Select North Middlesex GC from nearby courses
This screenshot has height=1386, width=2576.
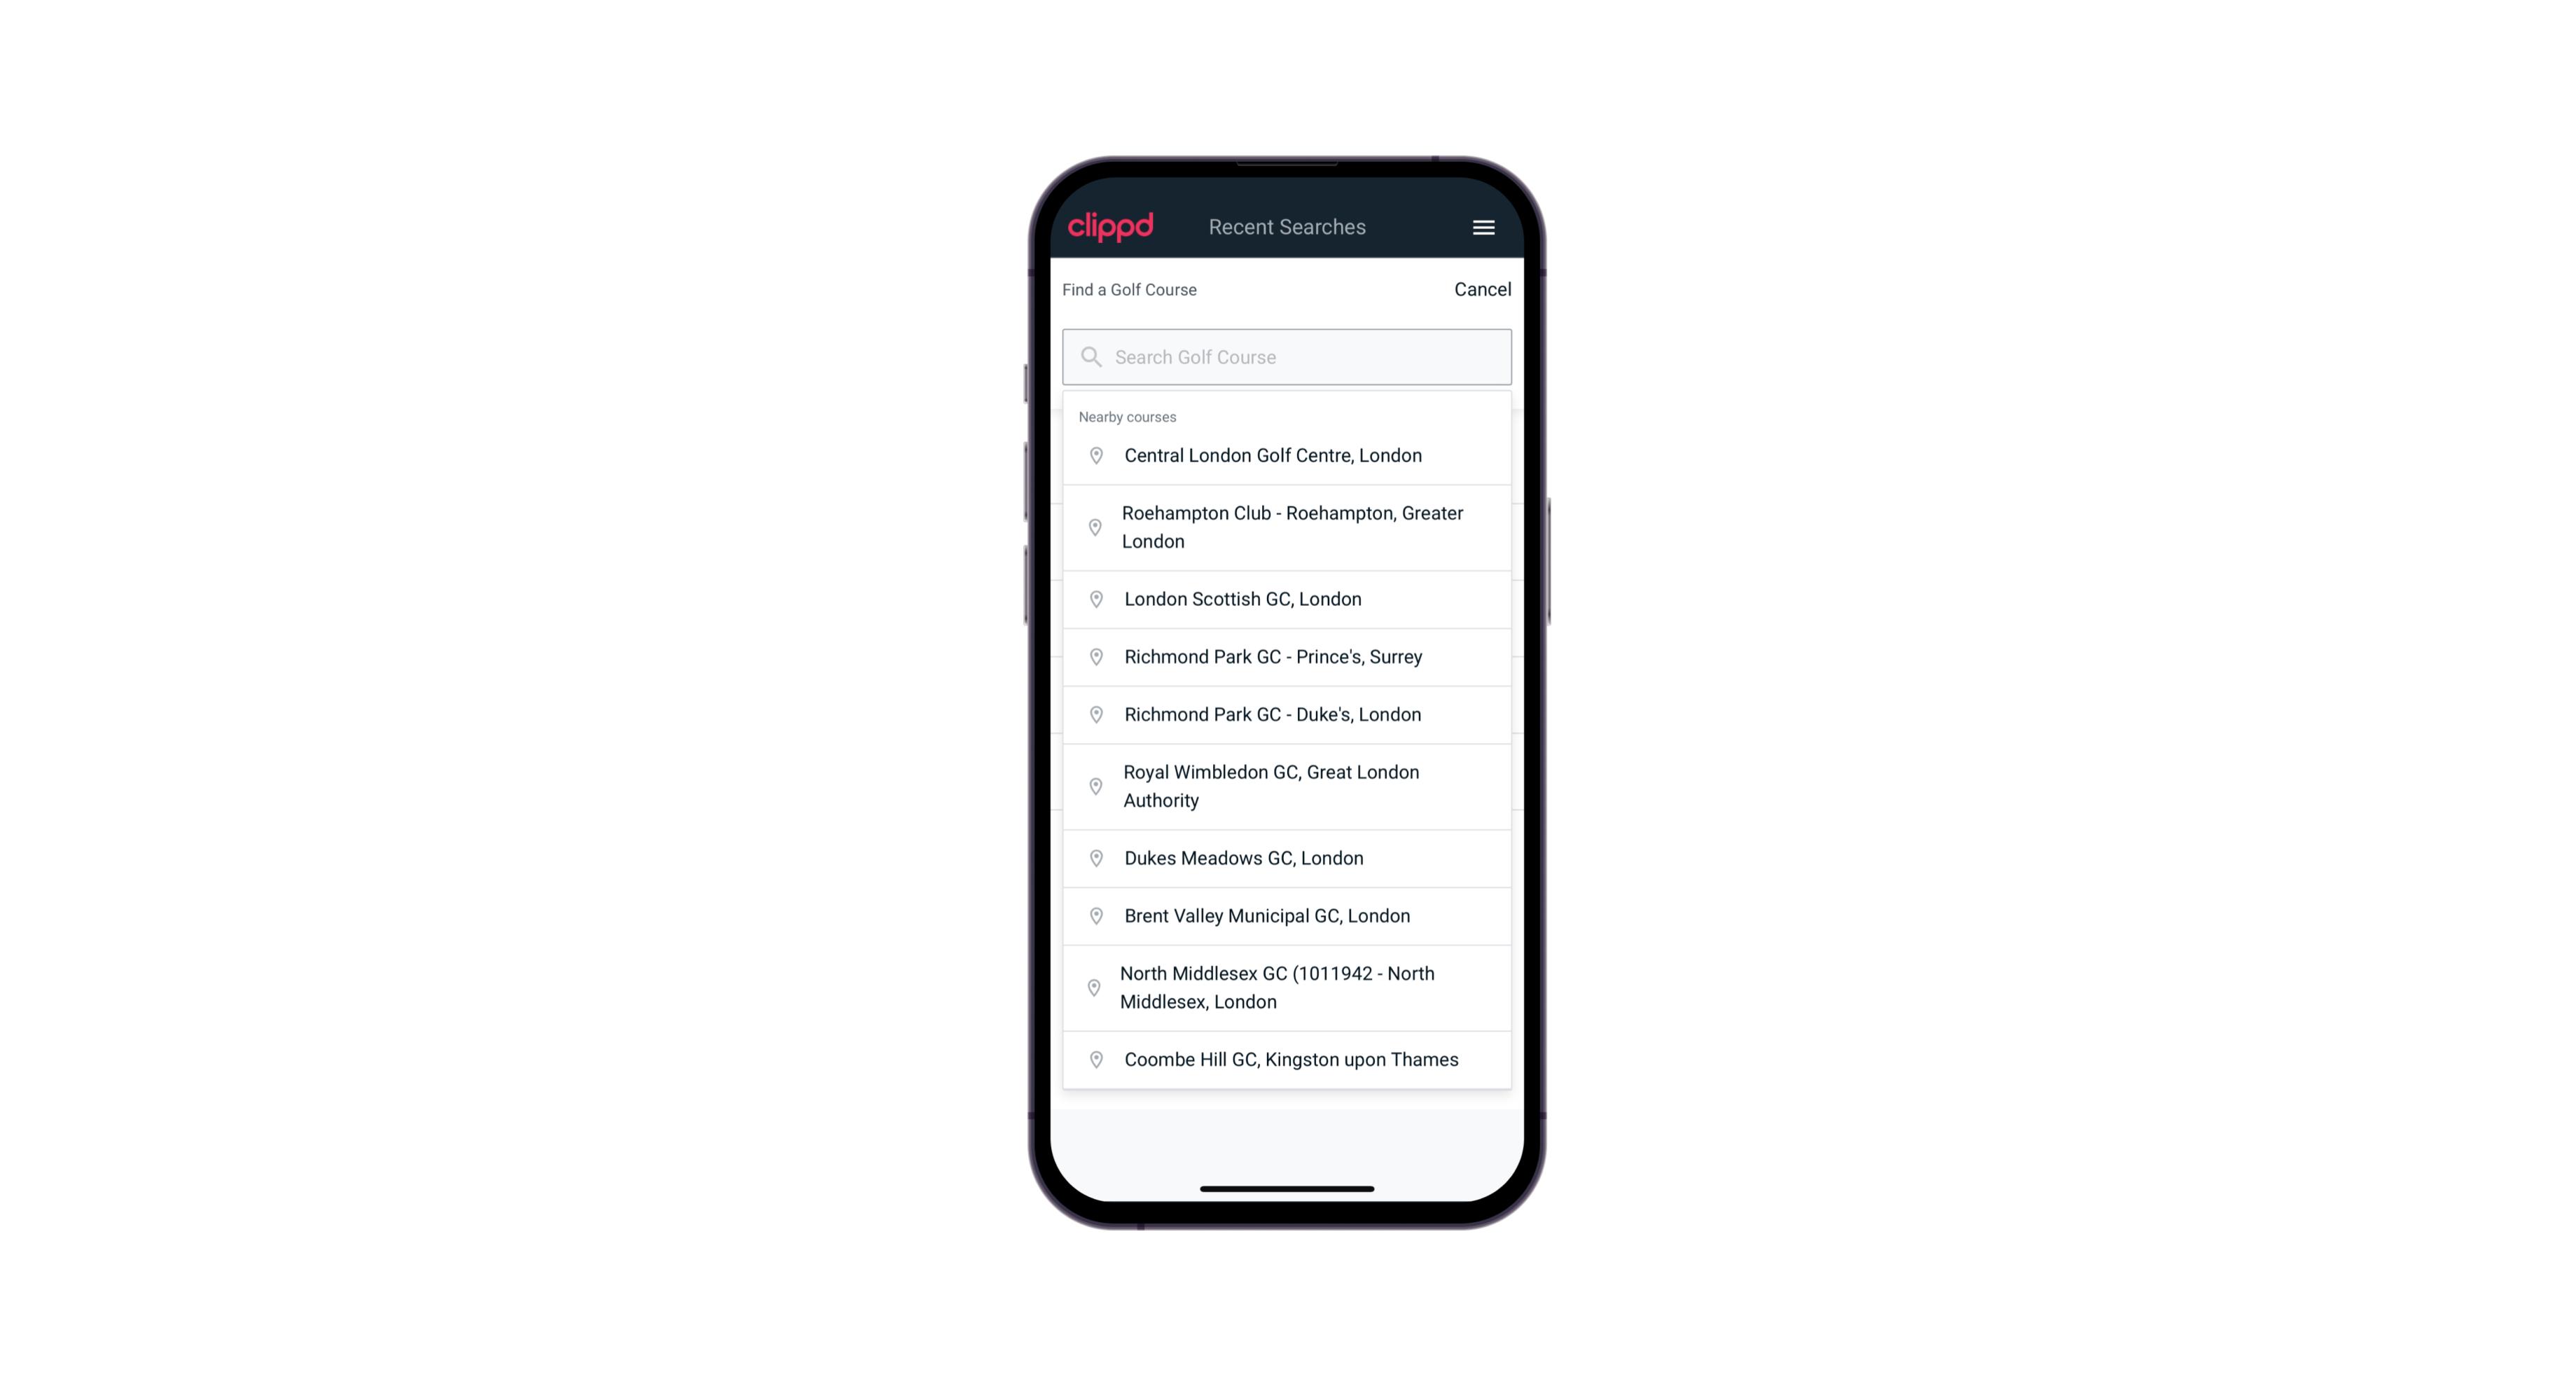coord(1288,988)
